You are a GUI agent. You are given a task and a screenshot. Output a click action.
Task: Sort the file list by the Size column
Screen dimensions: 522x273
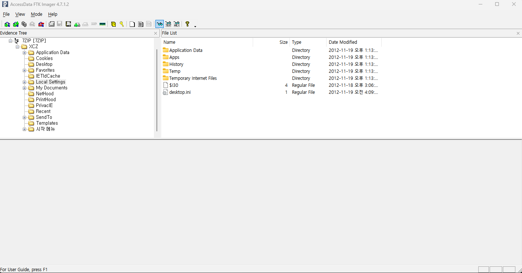pyautogui.click(x=271, y=42)
